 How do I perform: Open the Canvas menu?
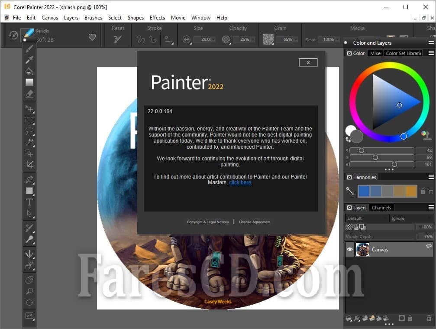(x=50, y=17)
